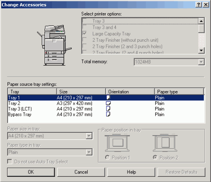Click the Cancel button
The height and width of the screenshot is (182, 211).
coord(81,172)
